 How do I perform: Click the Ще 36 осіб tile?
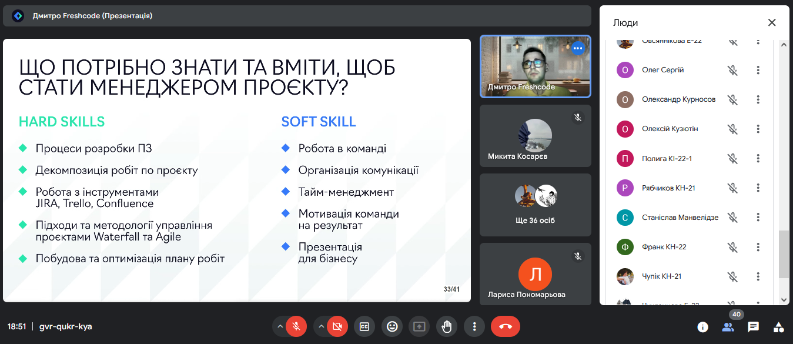(535, 205)
